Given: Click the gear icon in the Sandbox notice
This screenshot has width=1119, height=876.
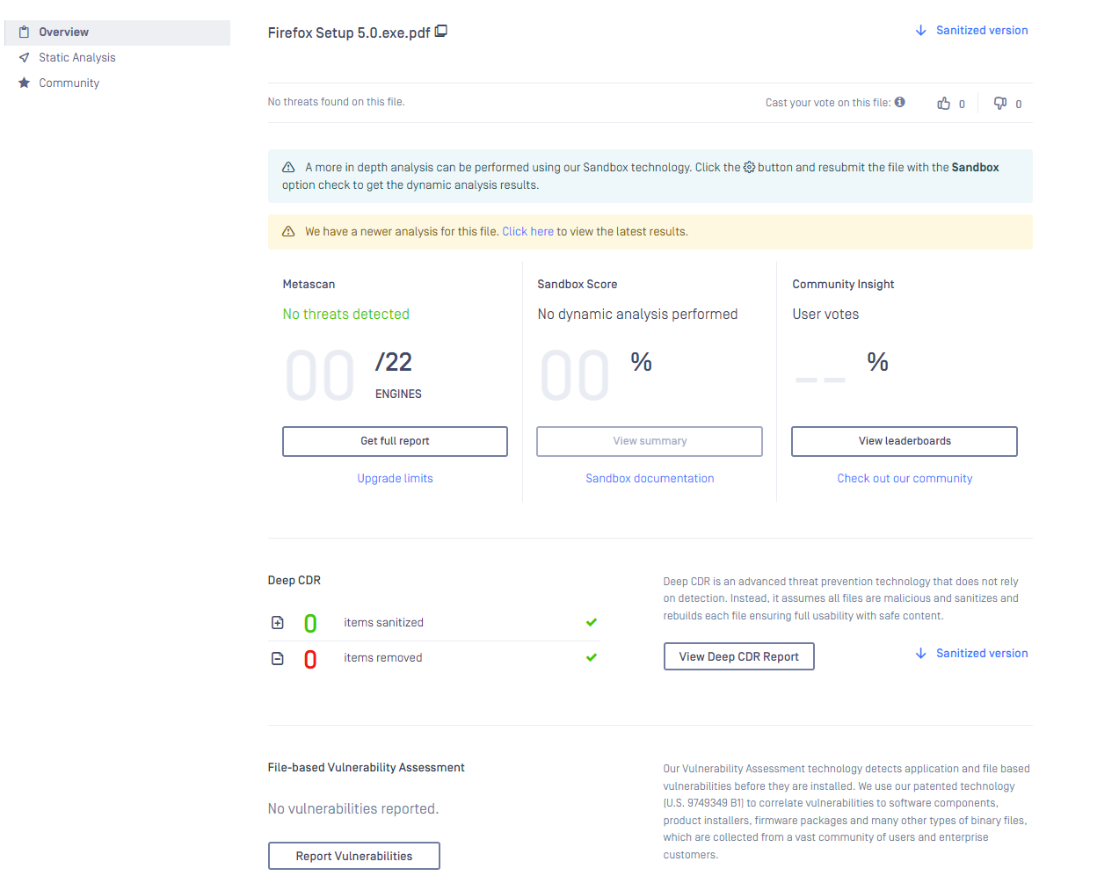Looking at the screenshot, I should pyautogui.click(x=749, y=167).
